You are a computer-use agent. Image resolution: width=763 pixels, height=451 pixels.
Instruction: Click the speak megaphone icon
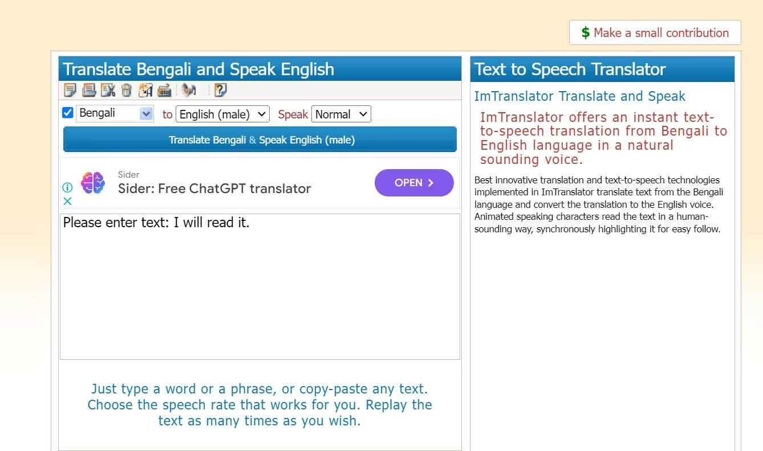189,90
